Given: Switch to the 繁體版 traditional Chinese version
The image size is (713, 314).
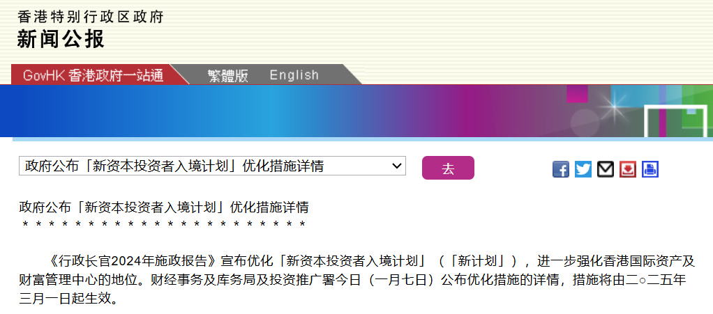Looking at the screenshot, I should pyautogui.click(x=227, y=75).
